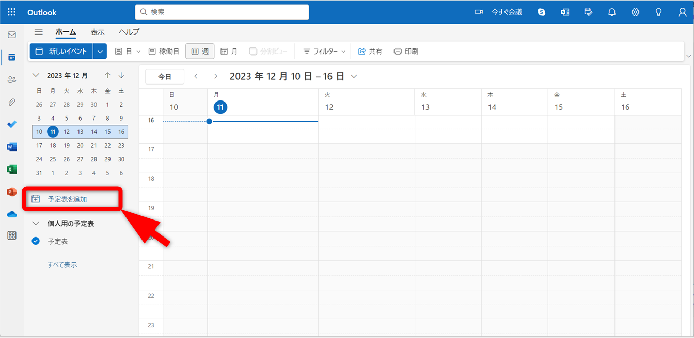Expand the 新しいイベント dropdown arrow

coord(100,52)
